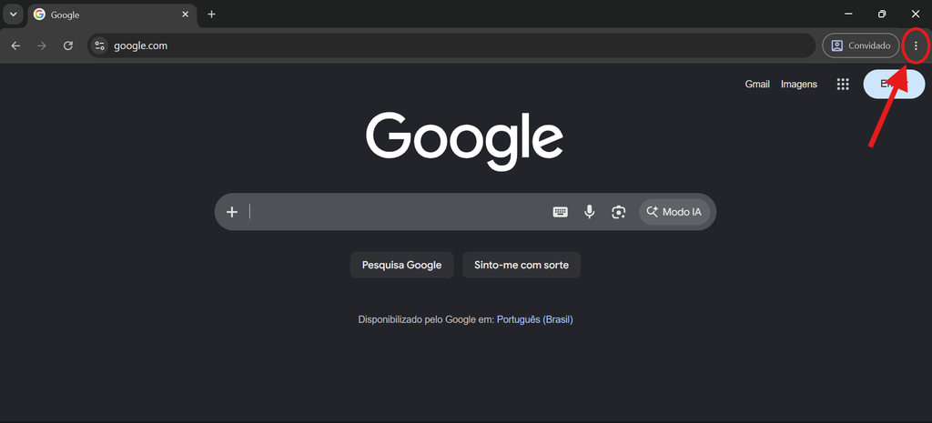Click the Pesquisa Google button

tap(401, 265)
